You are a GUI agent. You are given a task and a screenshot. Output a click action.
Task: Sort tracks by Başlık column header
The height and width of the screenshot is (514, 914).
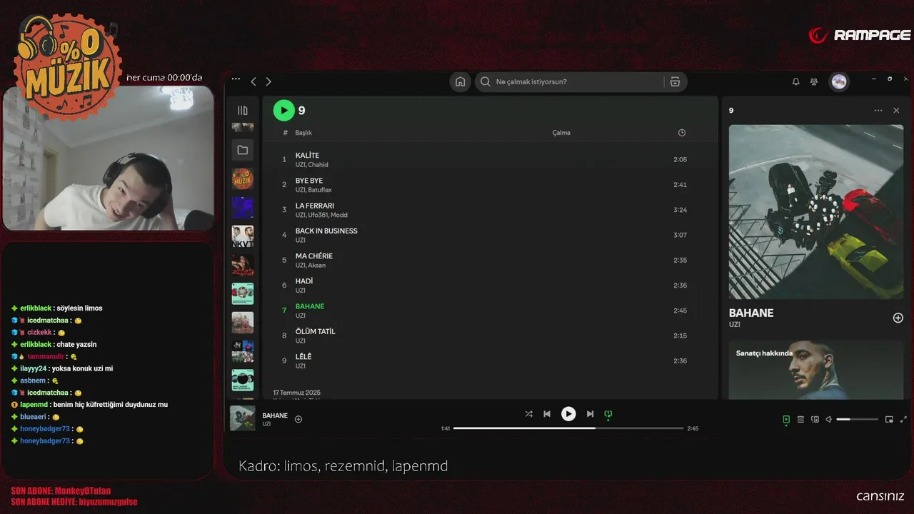[303, 133]
